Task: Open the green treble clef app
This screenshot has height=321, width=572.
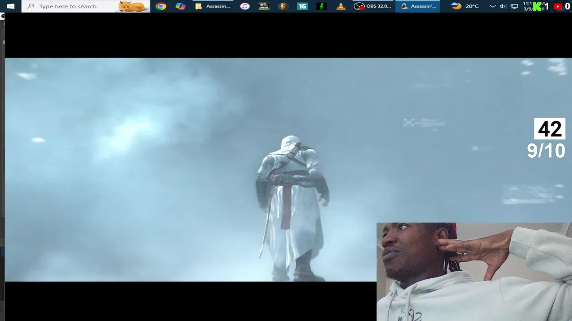Action: tap(322, 6)
